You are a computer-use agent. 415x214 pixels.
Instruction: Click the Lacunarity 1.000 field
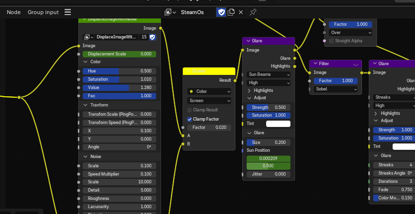119,207
